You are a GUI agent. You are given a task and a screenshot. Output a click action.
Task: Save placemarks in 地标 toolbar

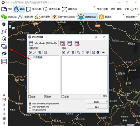(x=93, y=52)
